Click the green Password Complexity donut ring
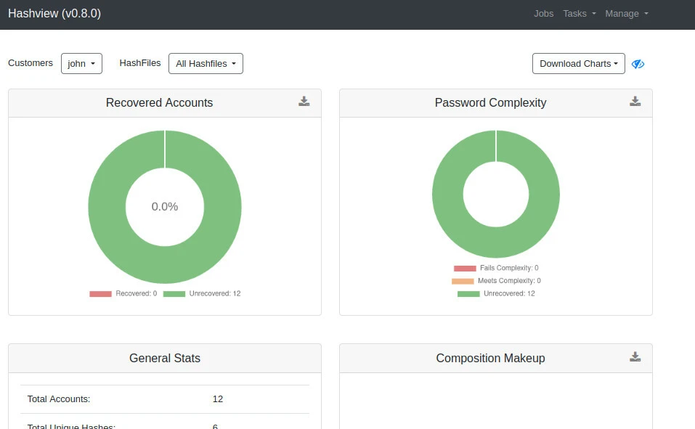695x429 pixels. (x=447, y=194)
